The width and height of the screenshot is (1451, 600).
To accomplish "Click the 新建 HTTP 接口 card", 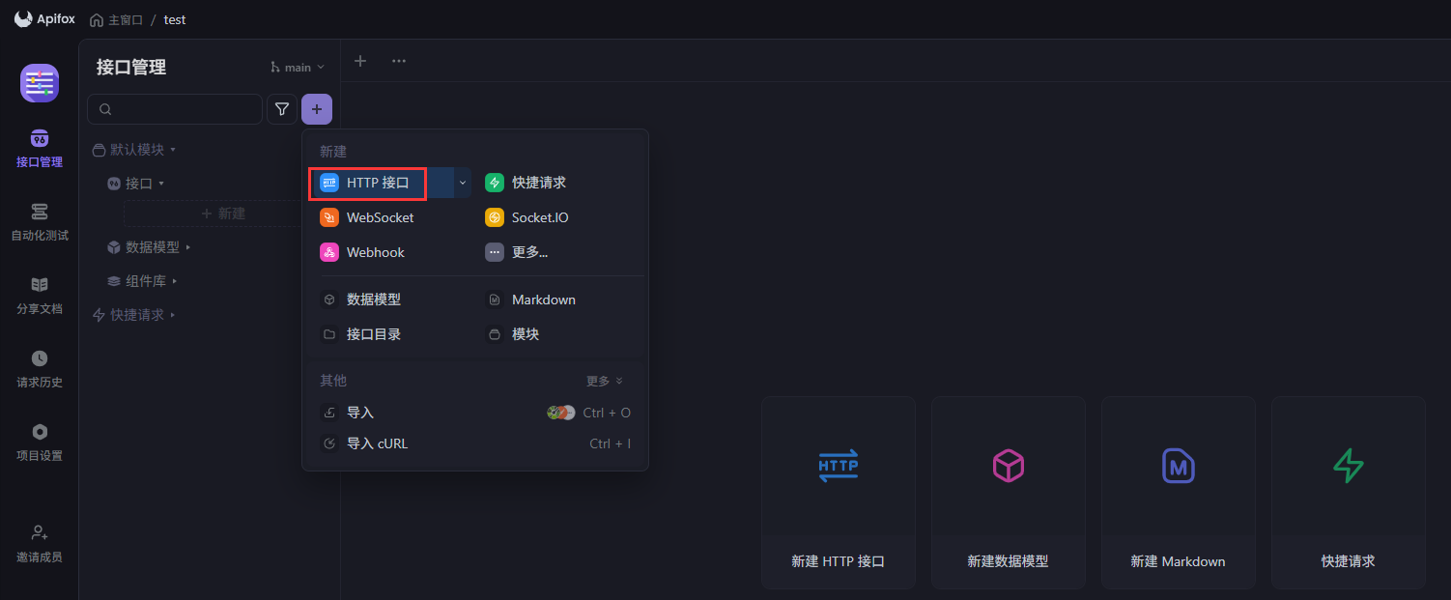I will coord(838,493).
